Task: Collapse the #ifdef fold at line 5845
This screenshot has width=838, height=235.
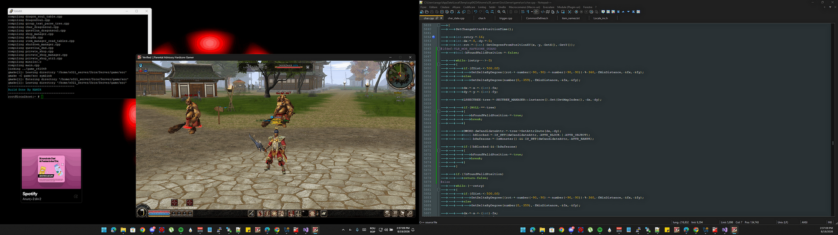Action: click(439, 49)
